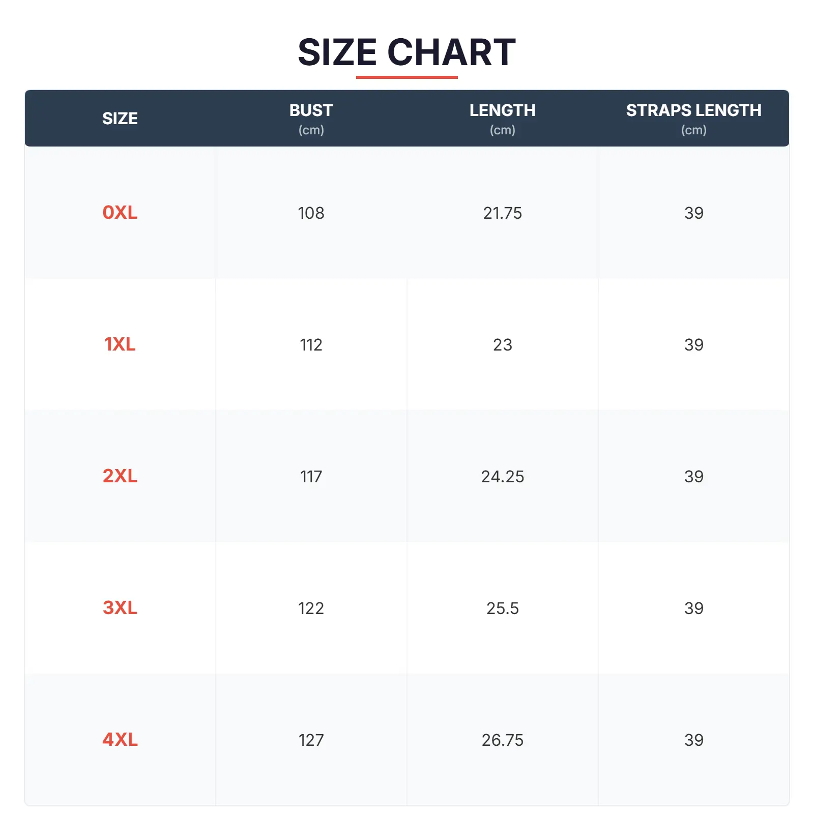The image size is (814, 814).
Task: Click the LENGTH column header
Action: 502,110
